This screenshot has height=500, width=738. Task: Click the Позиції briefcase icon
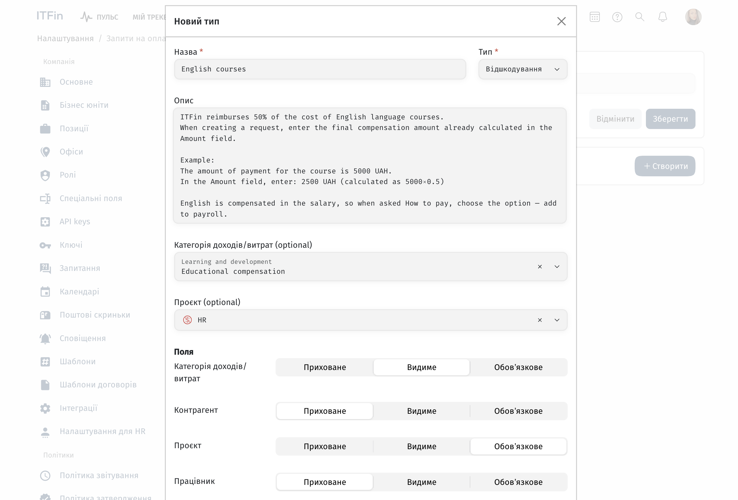click(x=45, y=128)
